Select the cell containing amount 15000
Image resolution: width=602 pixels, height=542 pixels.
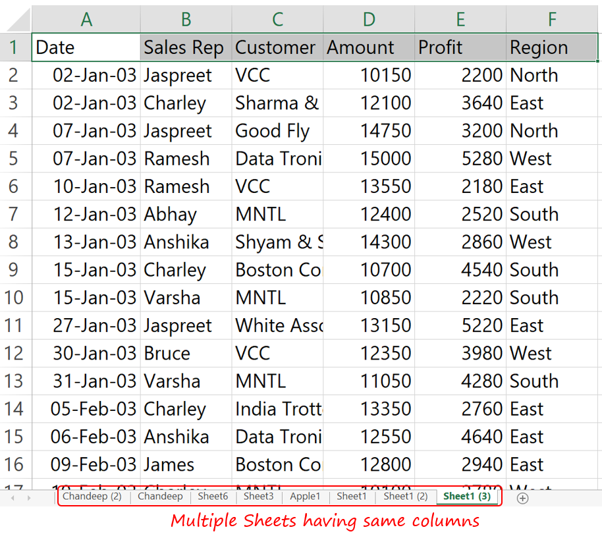pyautogui.click(x=368, y=159)
